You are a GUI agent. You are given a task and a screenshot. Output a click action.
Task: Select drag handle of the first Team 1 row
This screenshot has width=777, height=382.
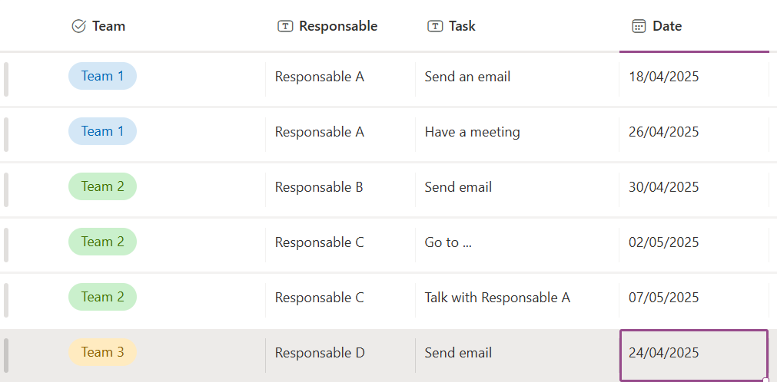tap(6, 78)
